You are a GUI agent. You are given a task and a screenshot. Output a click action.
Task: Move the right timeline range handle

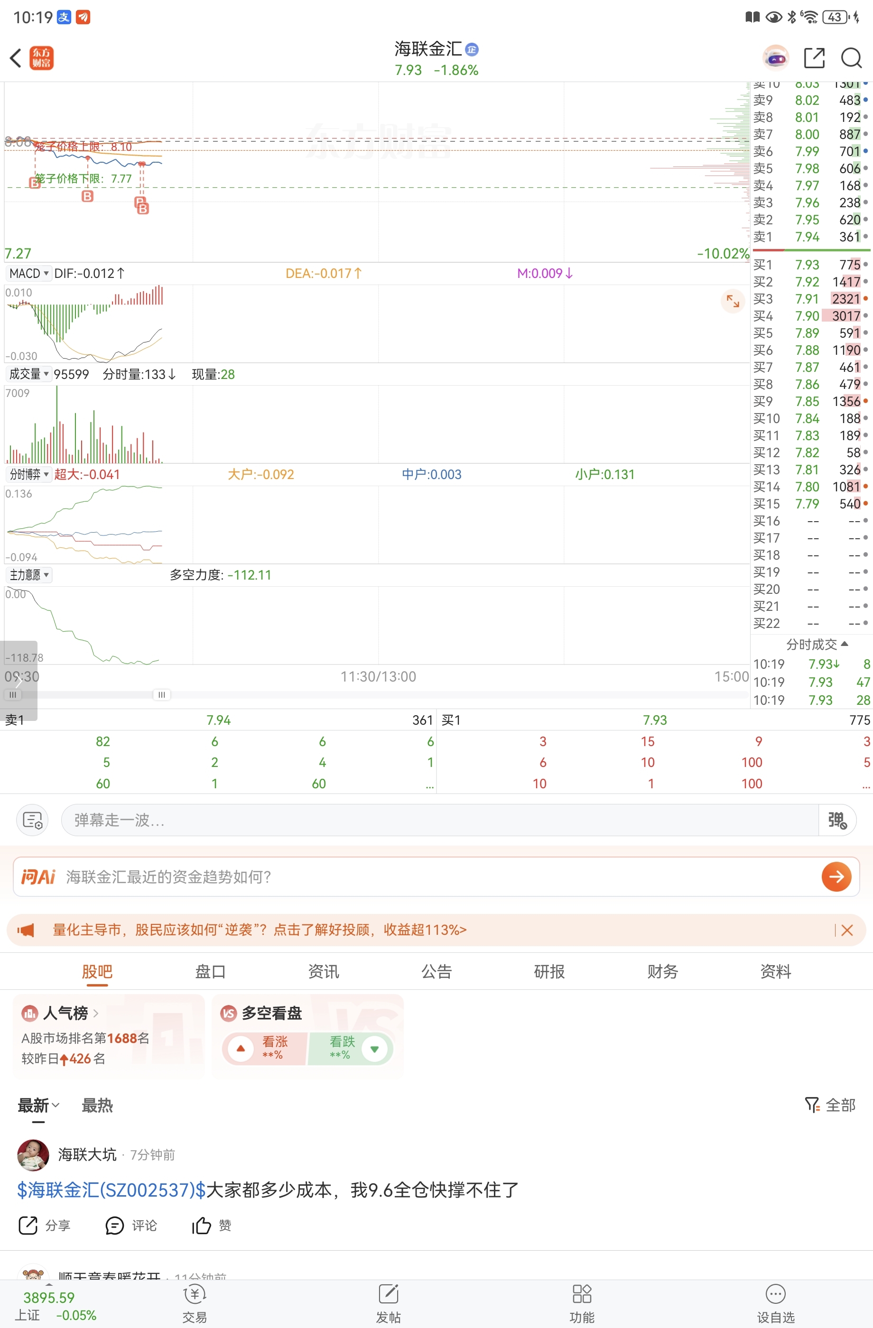coord(161,695)
